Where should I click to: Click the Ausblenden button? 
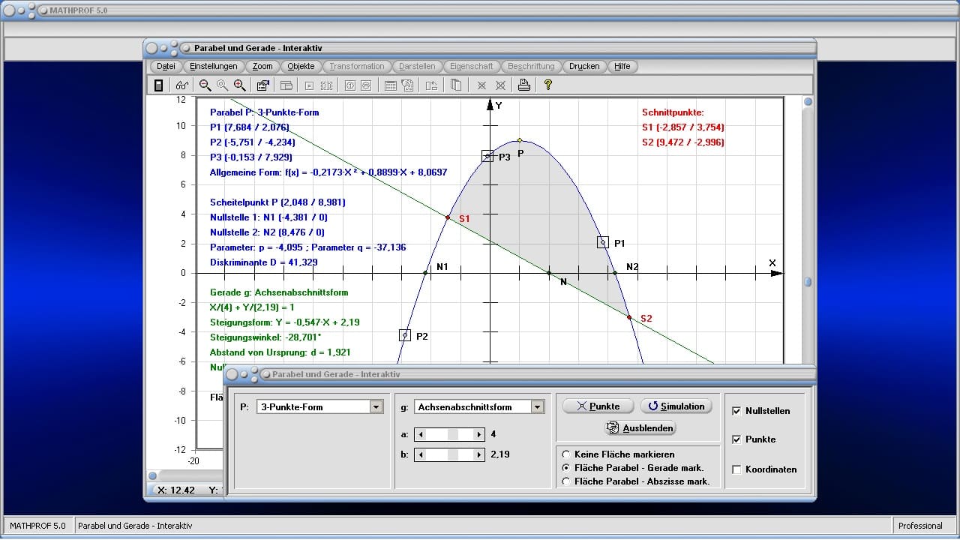pyautogui.click(x=640, y=428)
